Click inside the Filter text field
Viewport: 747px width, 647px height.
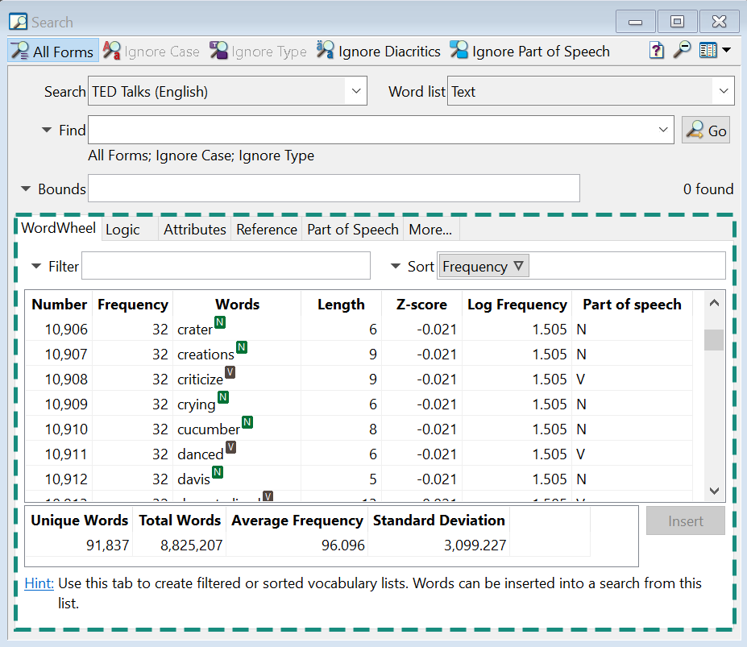226,267
